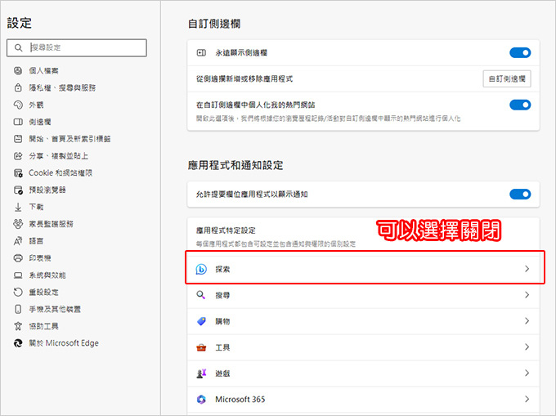
Task: Toggle 永遠顯示側邊欄 switch off
Action: tap(520, 53)
